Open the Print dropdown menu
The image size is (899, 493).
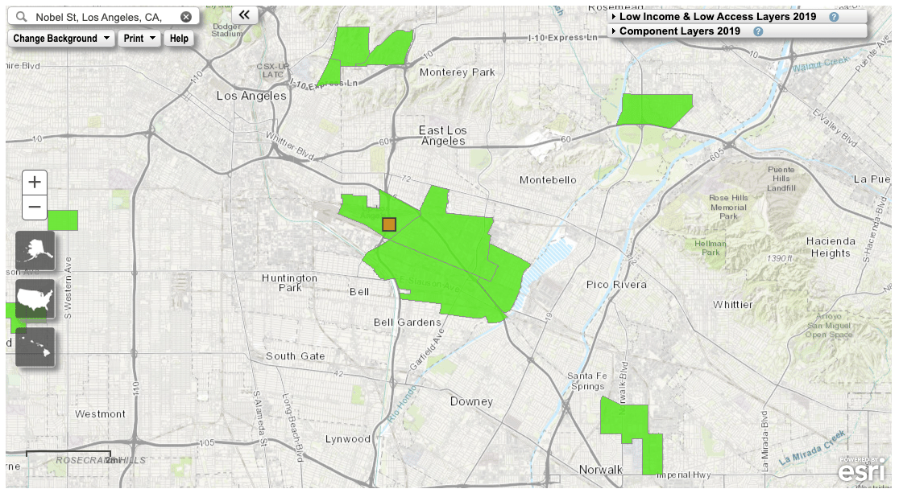[x=139, y=39]
